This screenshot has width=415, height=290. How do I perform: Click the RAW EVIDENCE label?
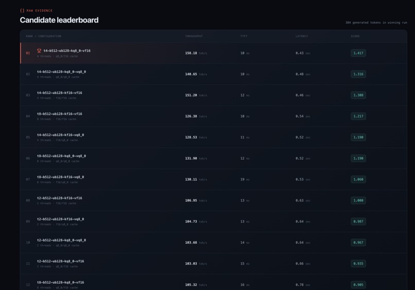pyautogui.click(x=40, y=11)
